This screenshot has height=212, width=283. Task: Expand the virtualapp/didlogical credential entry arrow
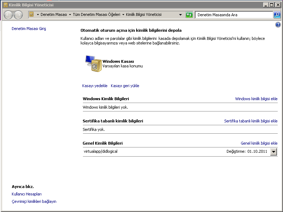[273, 152]
